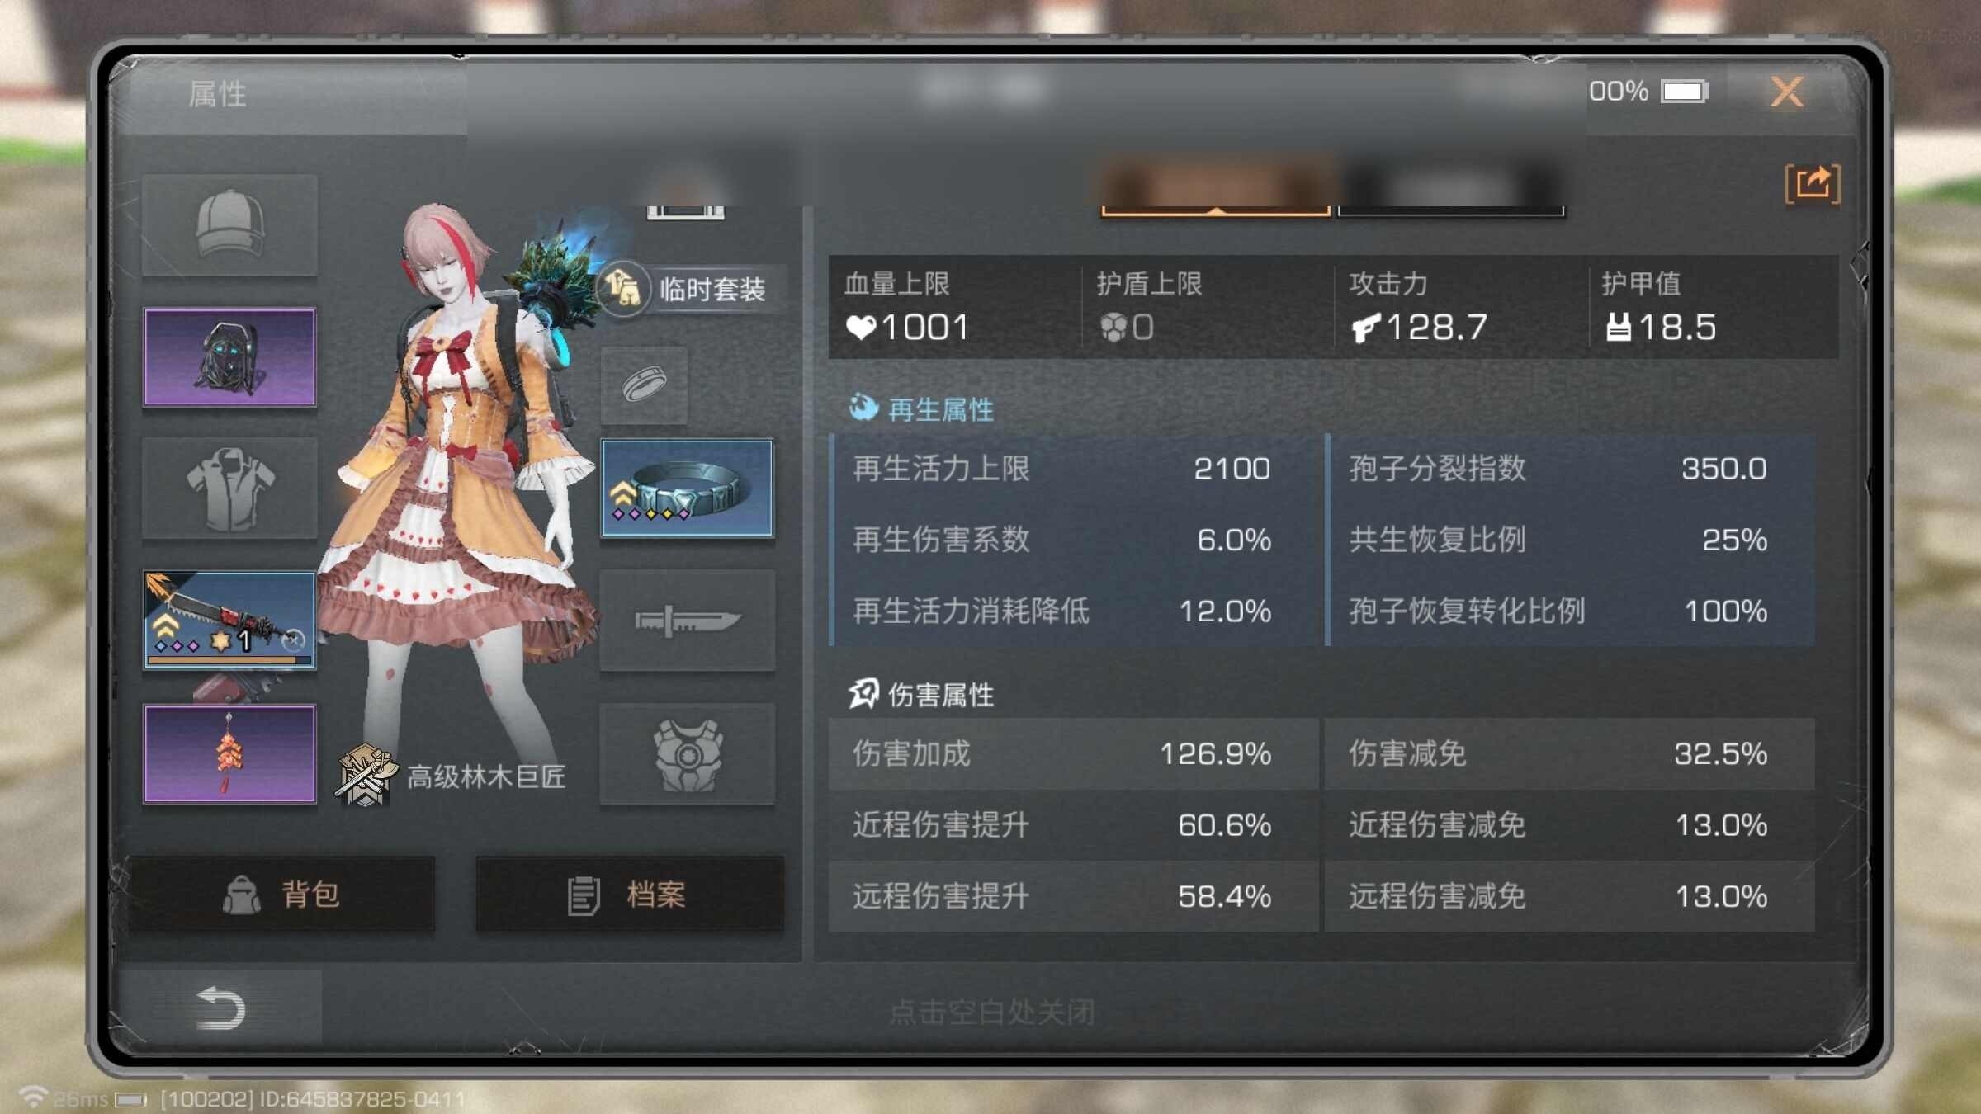Image resolution: width=1981 pixels, height=1114 pixels.
Task: Click the share export icon
Action: click(1813, 183)
